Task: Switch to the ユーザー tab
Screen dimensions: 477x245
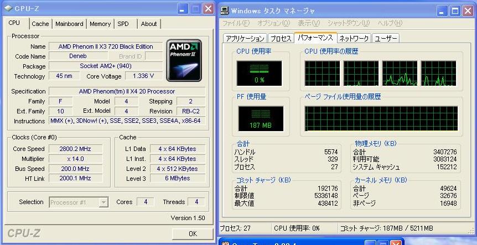Action: (x=386, y=38)
